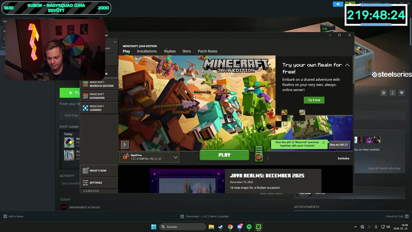
Task: Open Minecraft Launcher taskbar icon
Action: click(258, 227)
